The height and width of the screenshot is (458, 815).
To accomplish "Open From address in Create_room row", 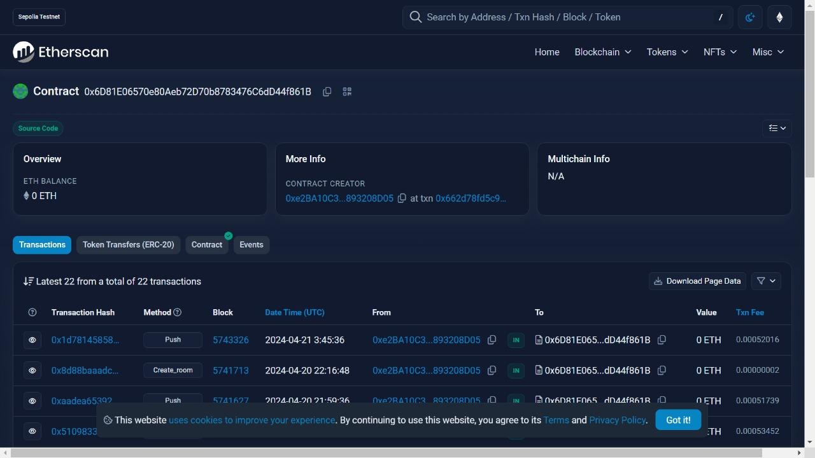I will (427, 370).
